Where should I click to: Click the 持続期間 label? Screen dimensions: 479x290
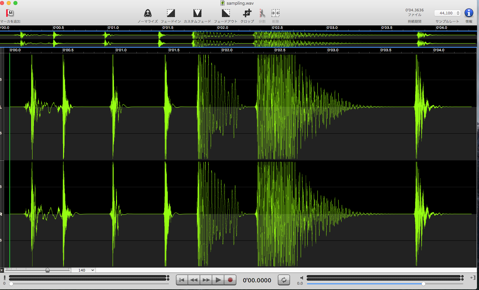(414, 21)
